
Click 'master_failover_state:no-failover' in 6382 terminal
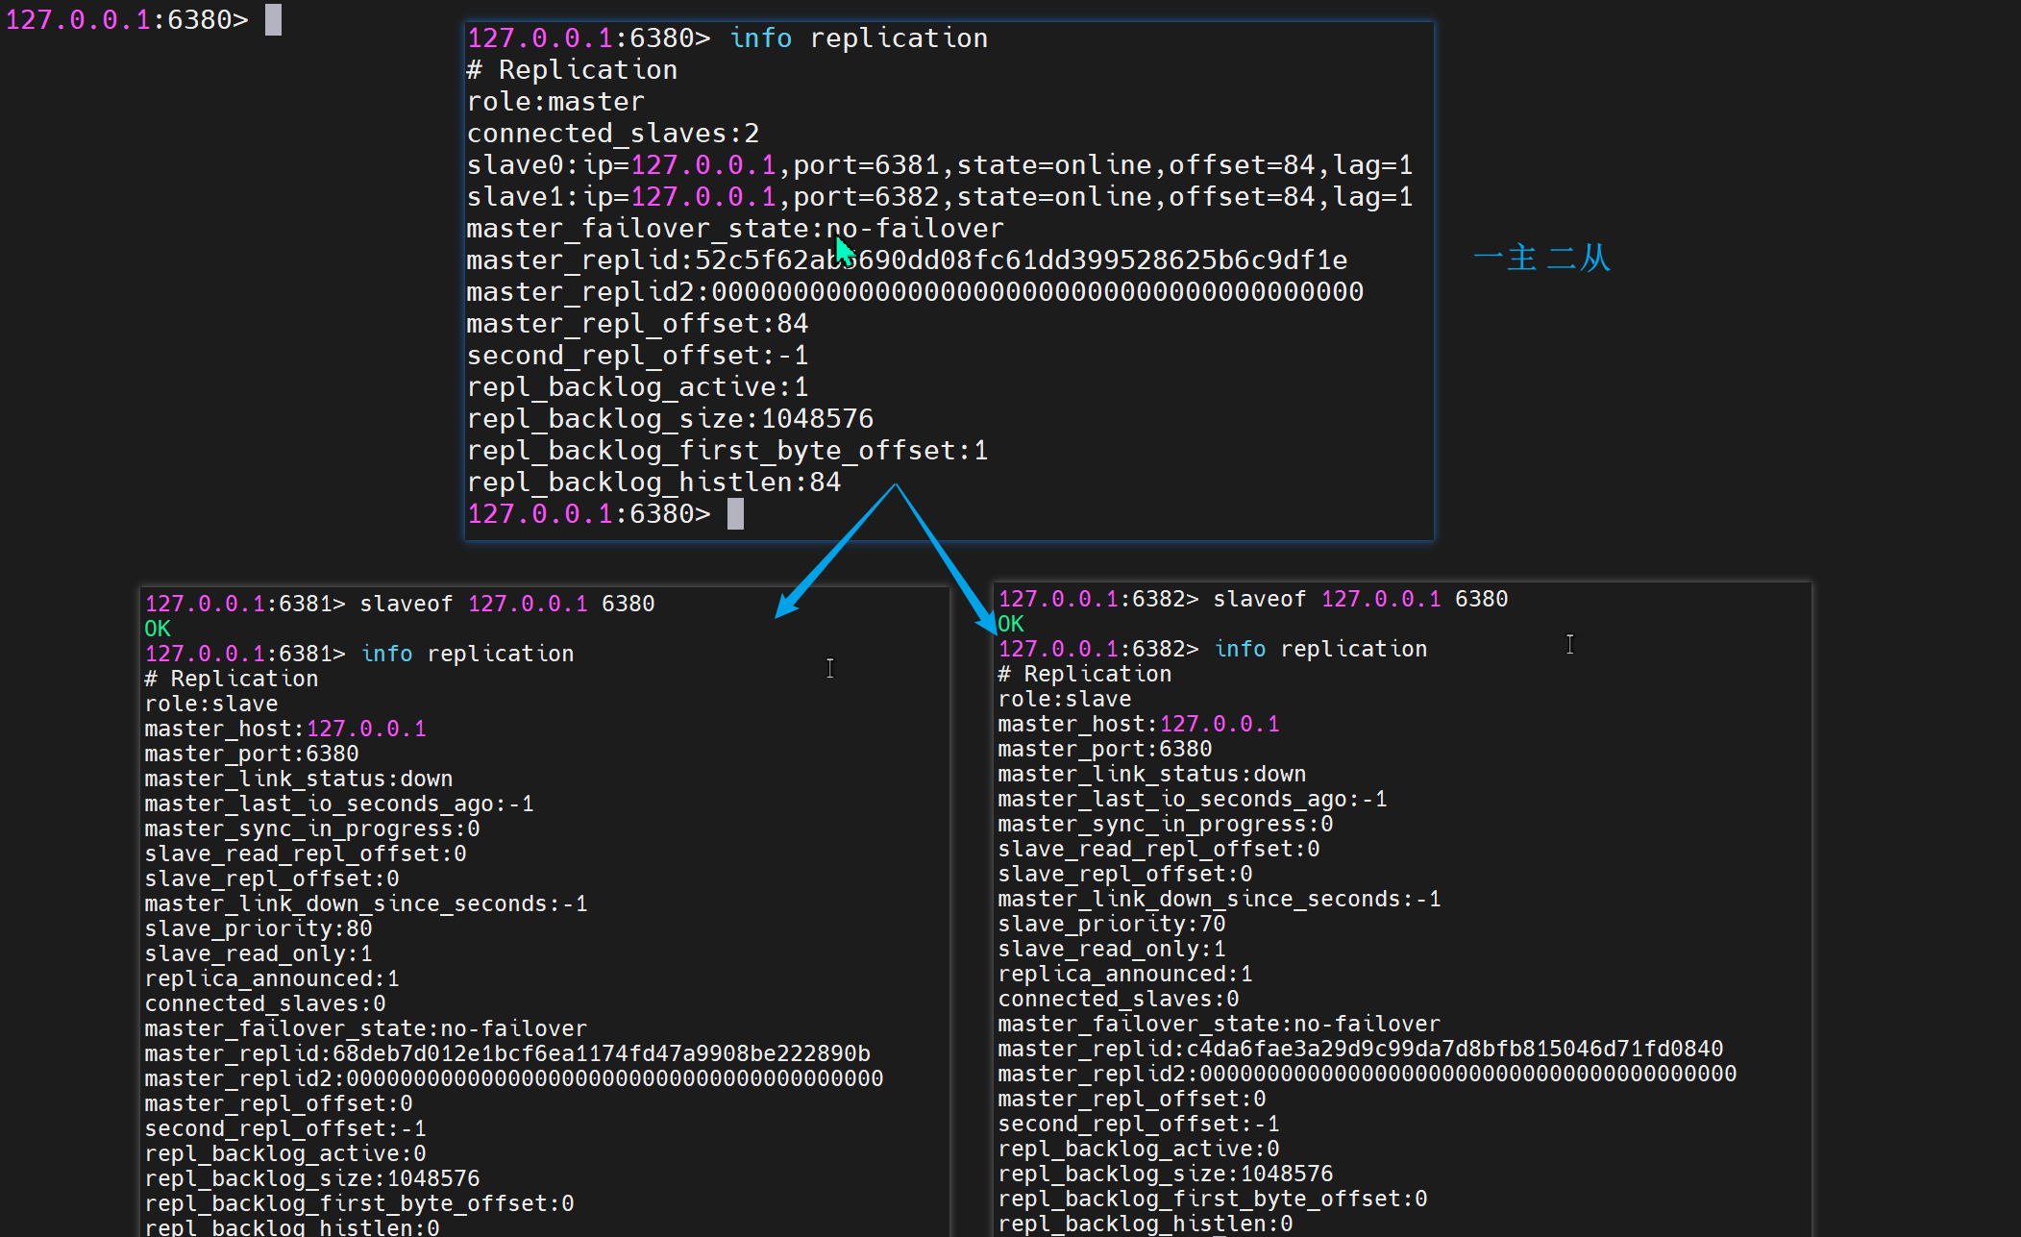1220,1024
